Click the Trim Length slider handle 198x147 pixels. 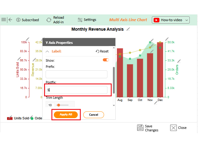pyautogui.click(x=58, y=105)
